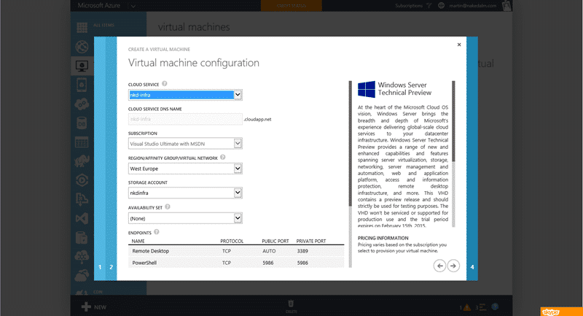
Task: Select Remote Desktop endpoint row
Action: click(x=236, y=251)
